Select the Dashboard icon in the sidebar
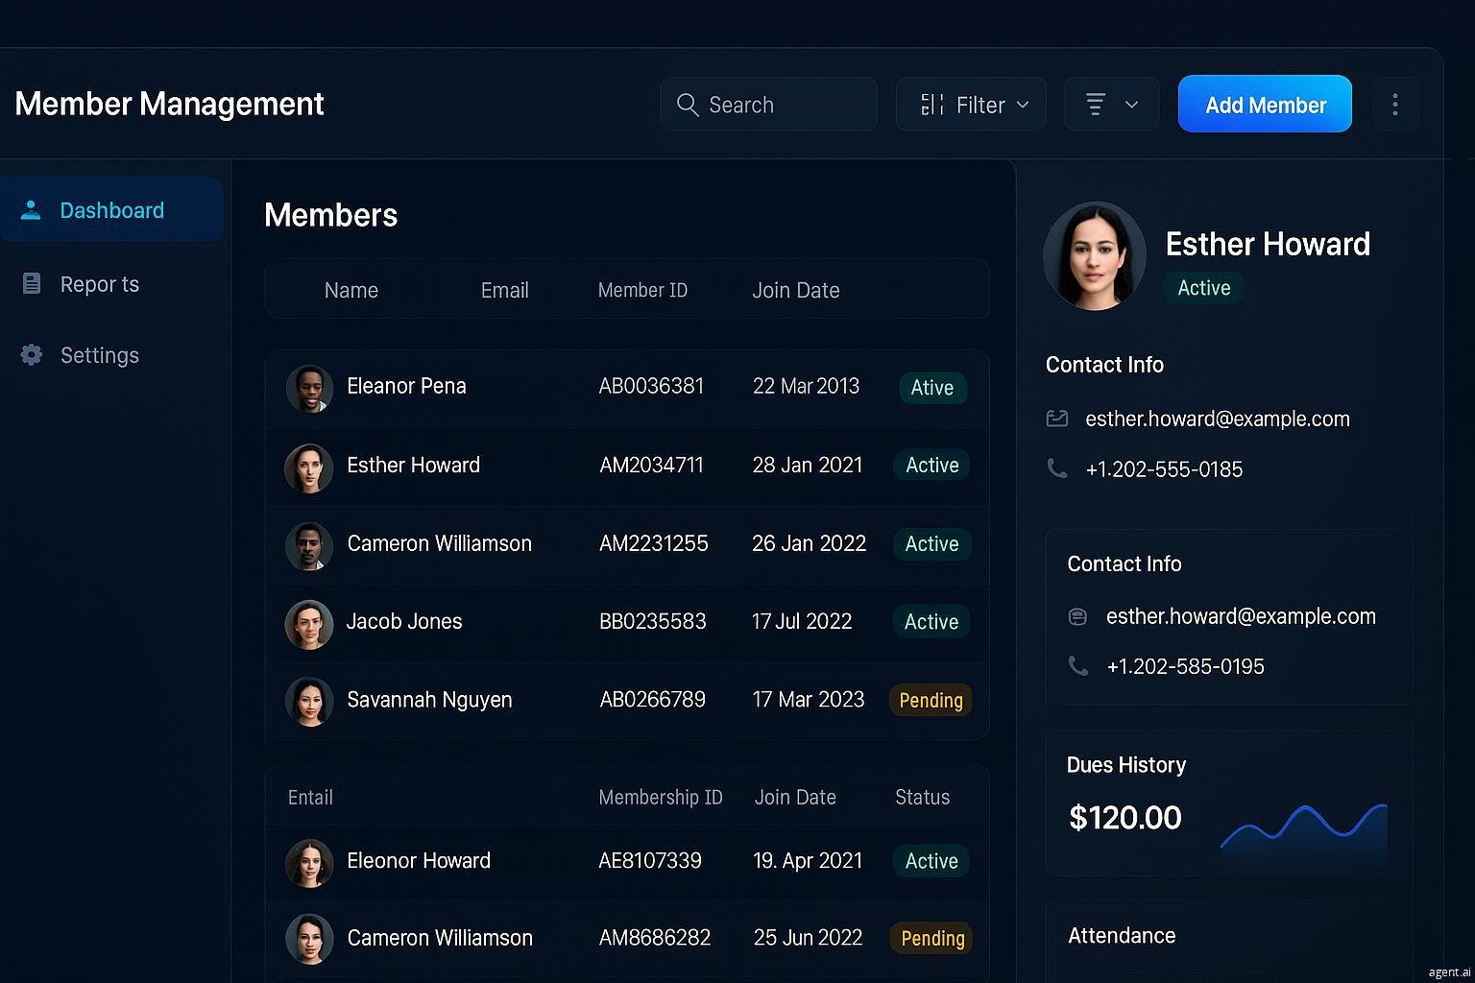The height and width of the screenshot is (983, 1475). click(32, 209)
